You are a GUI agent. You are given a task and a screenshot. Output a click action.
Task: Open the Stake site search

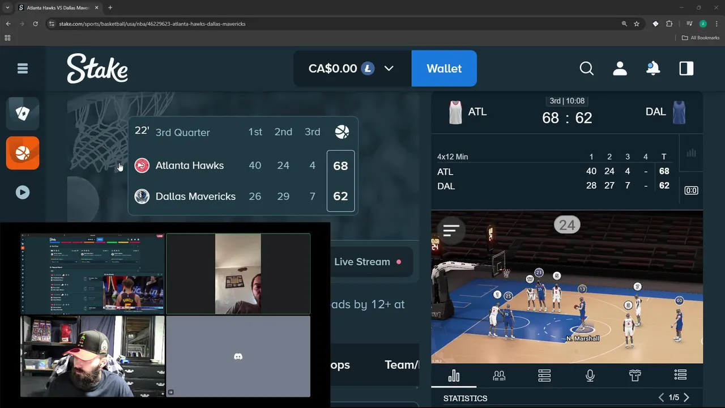pos(587,69)
